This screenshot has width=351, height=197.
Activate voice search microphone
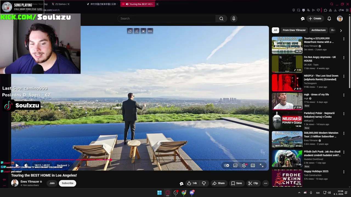click(x=234, y=19)
